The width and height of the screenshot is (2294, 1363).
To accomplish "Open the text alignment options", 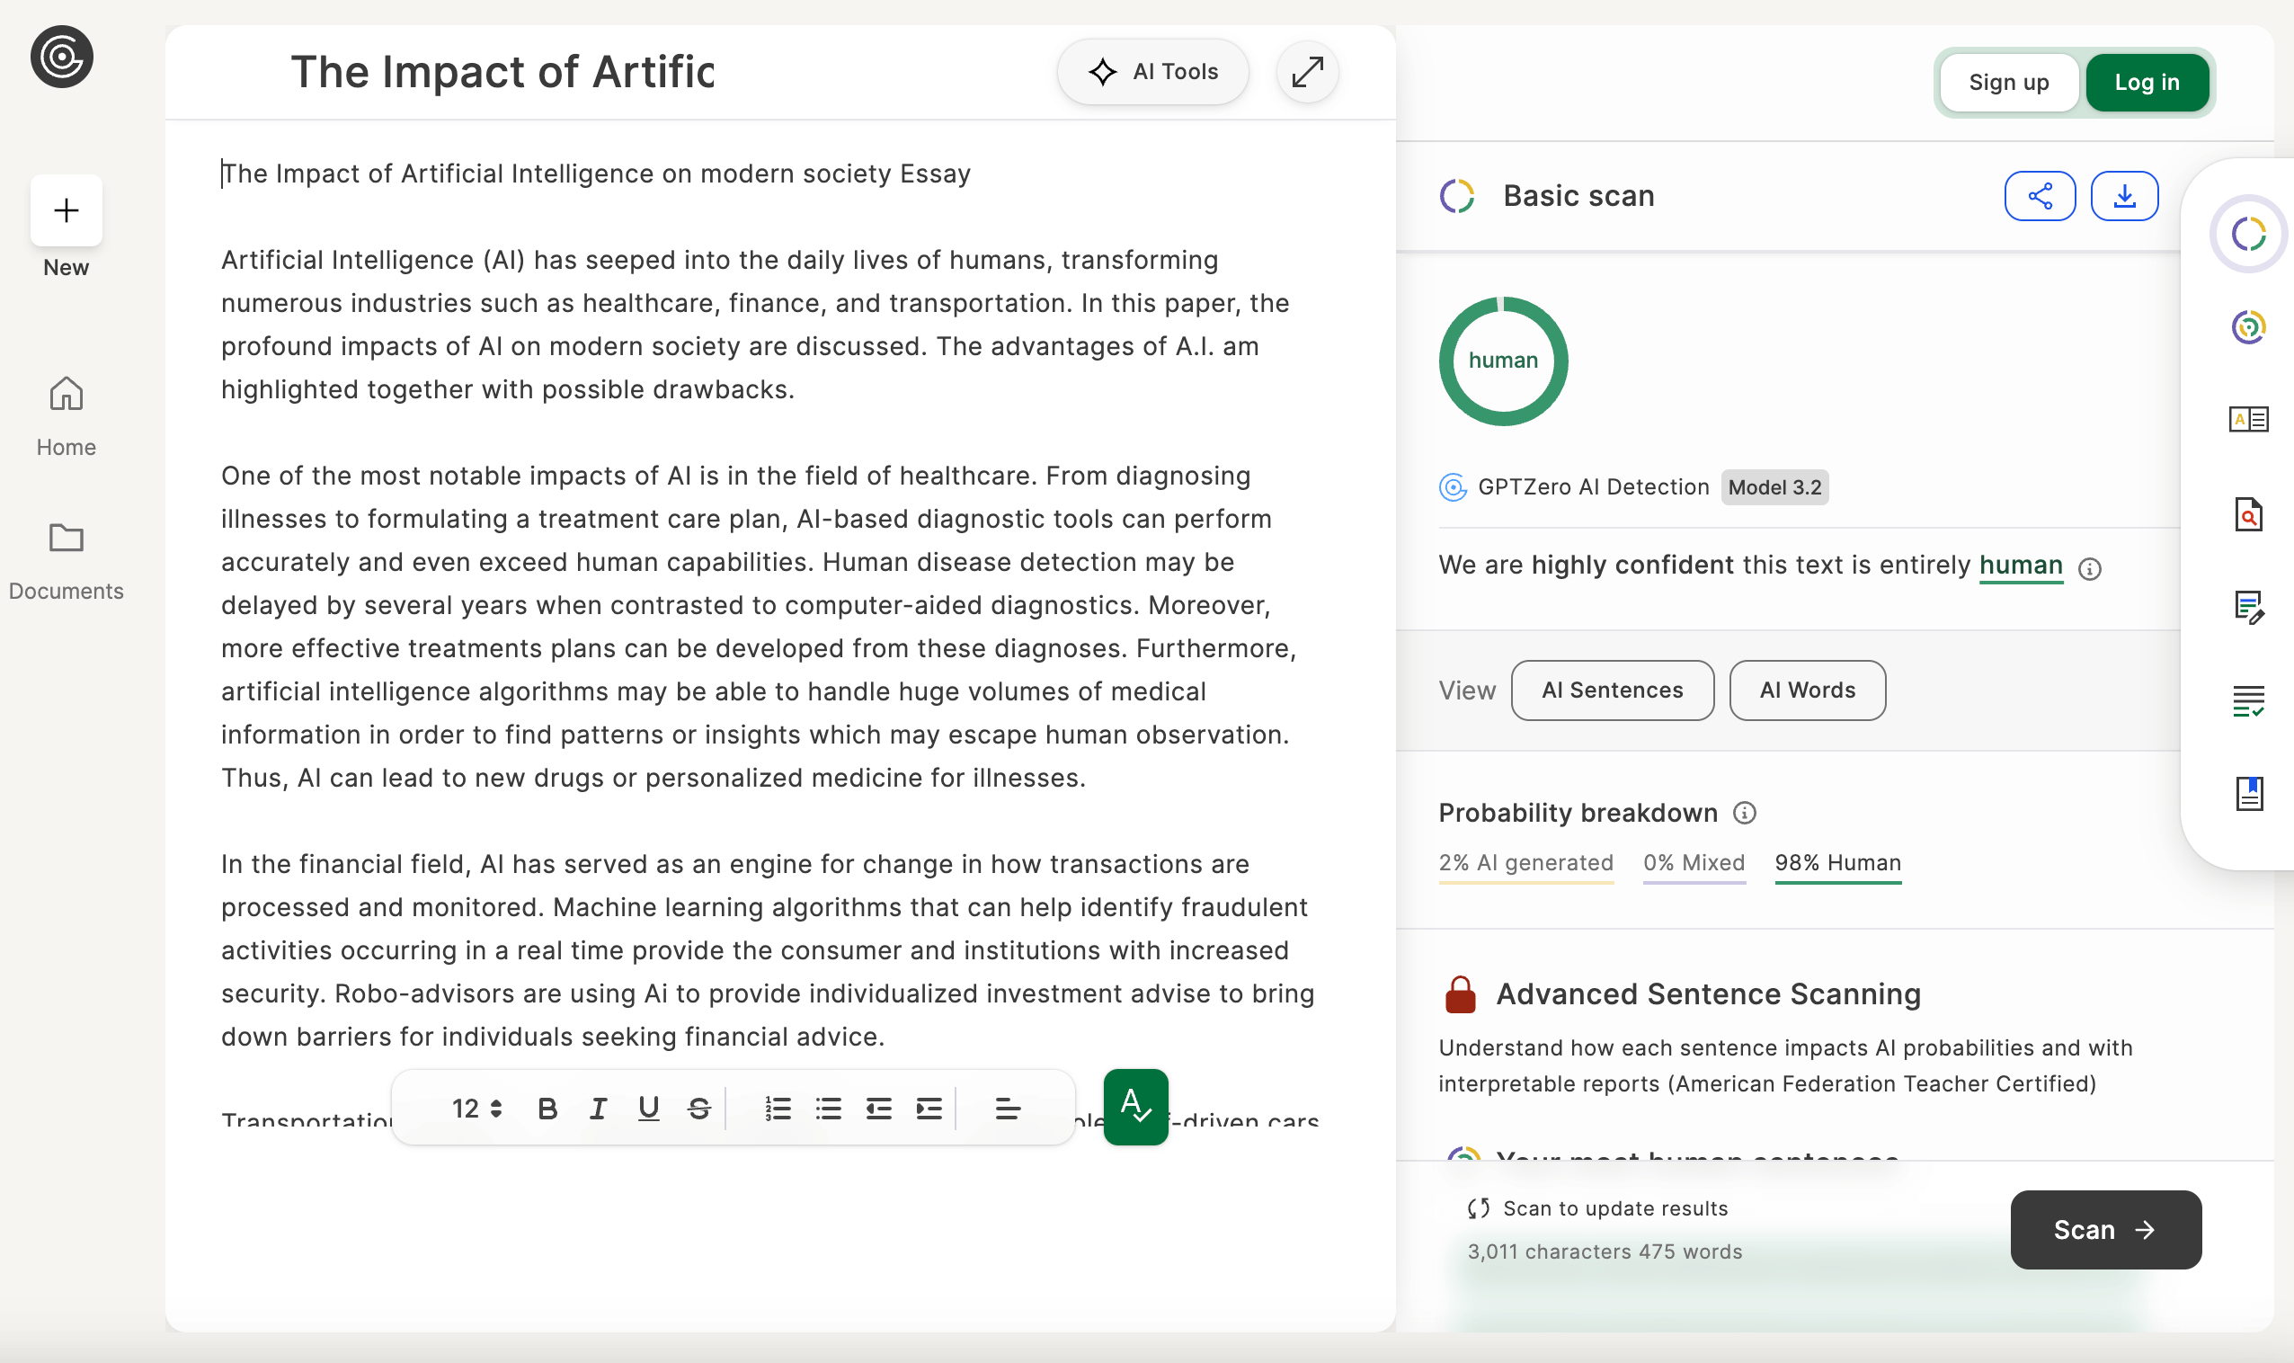I will point(1008,1109).
